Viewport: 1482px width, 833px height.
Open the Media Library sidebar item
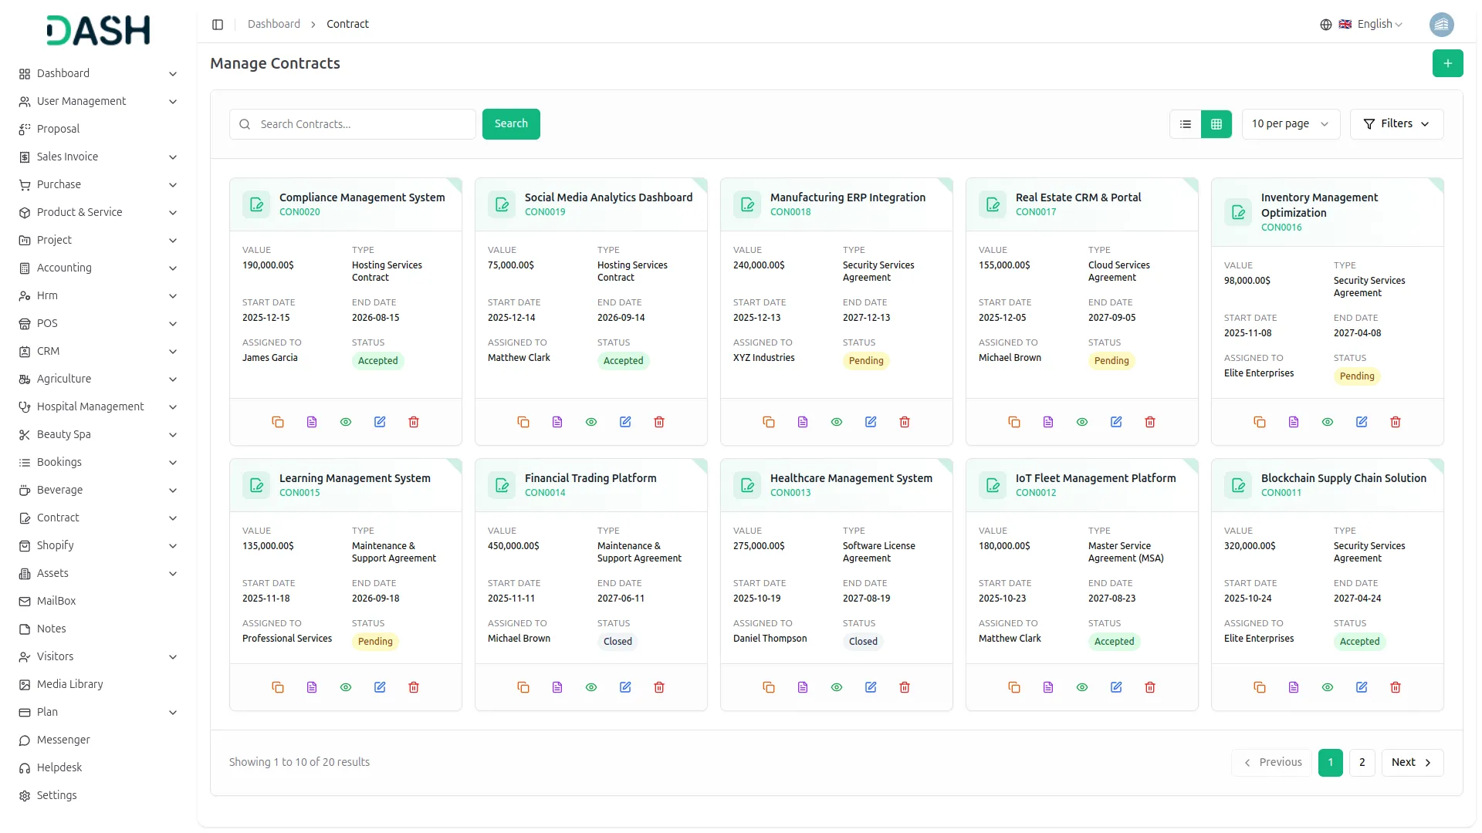pyautogui.click(x=69, y=684)
